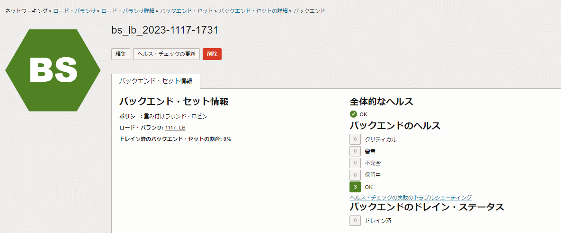Click the 警告 label
Viewport: 573px width, 233px height.
coord(370,151)
